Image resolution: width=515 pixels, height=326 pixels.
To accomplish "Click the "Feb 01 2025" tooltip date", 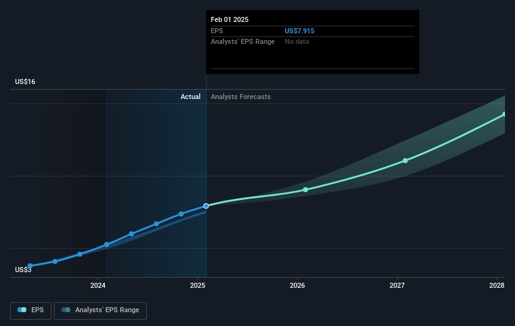I will pyautogui.click(x=230, y=19).
